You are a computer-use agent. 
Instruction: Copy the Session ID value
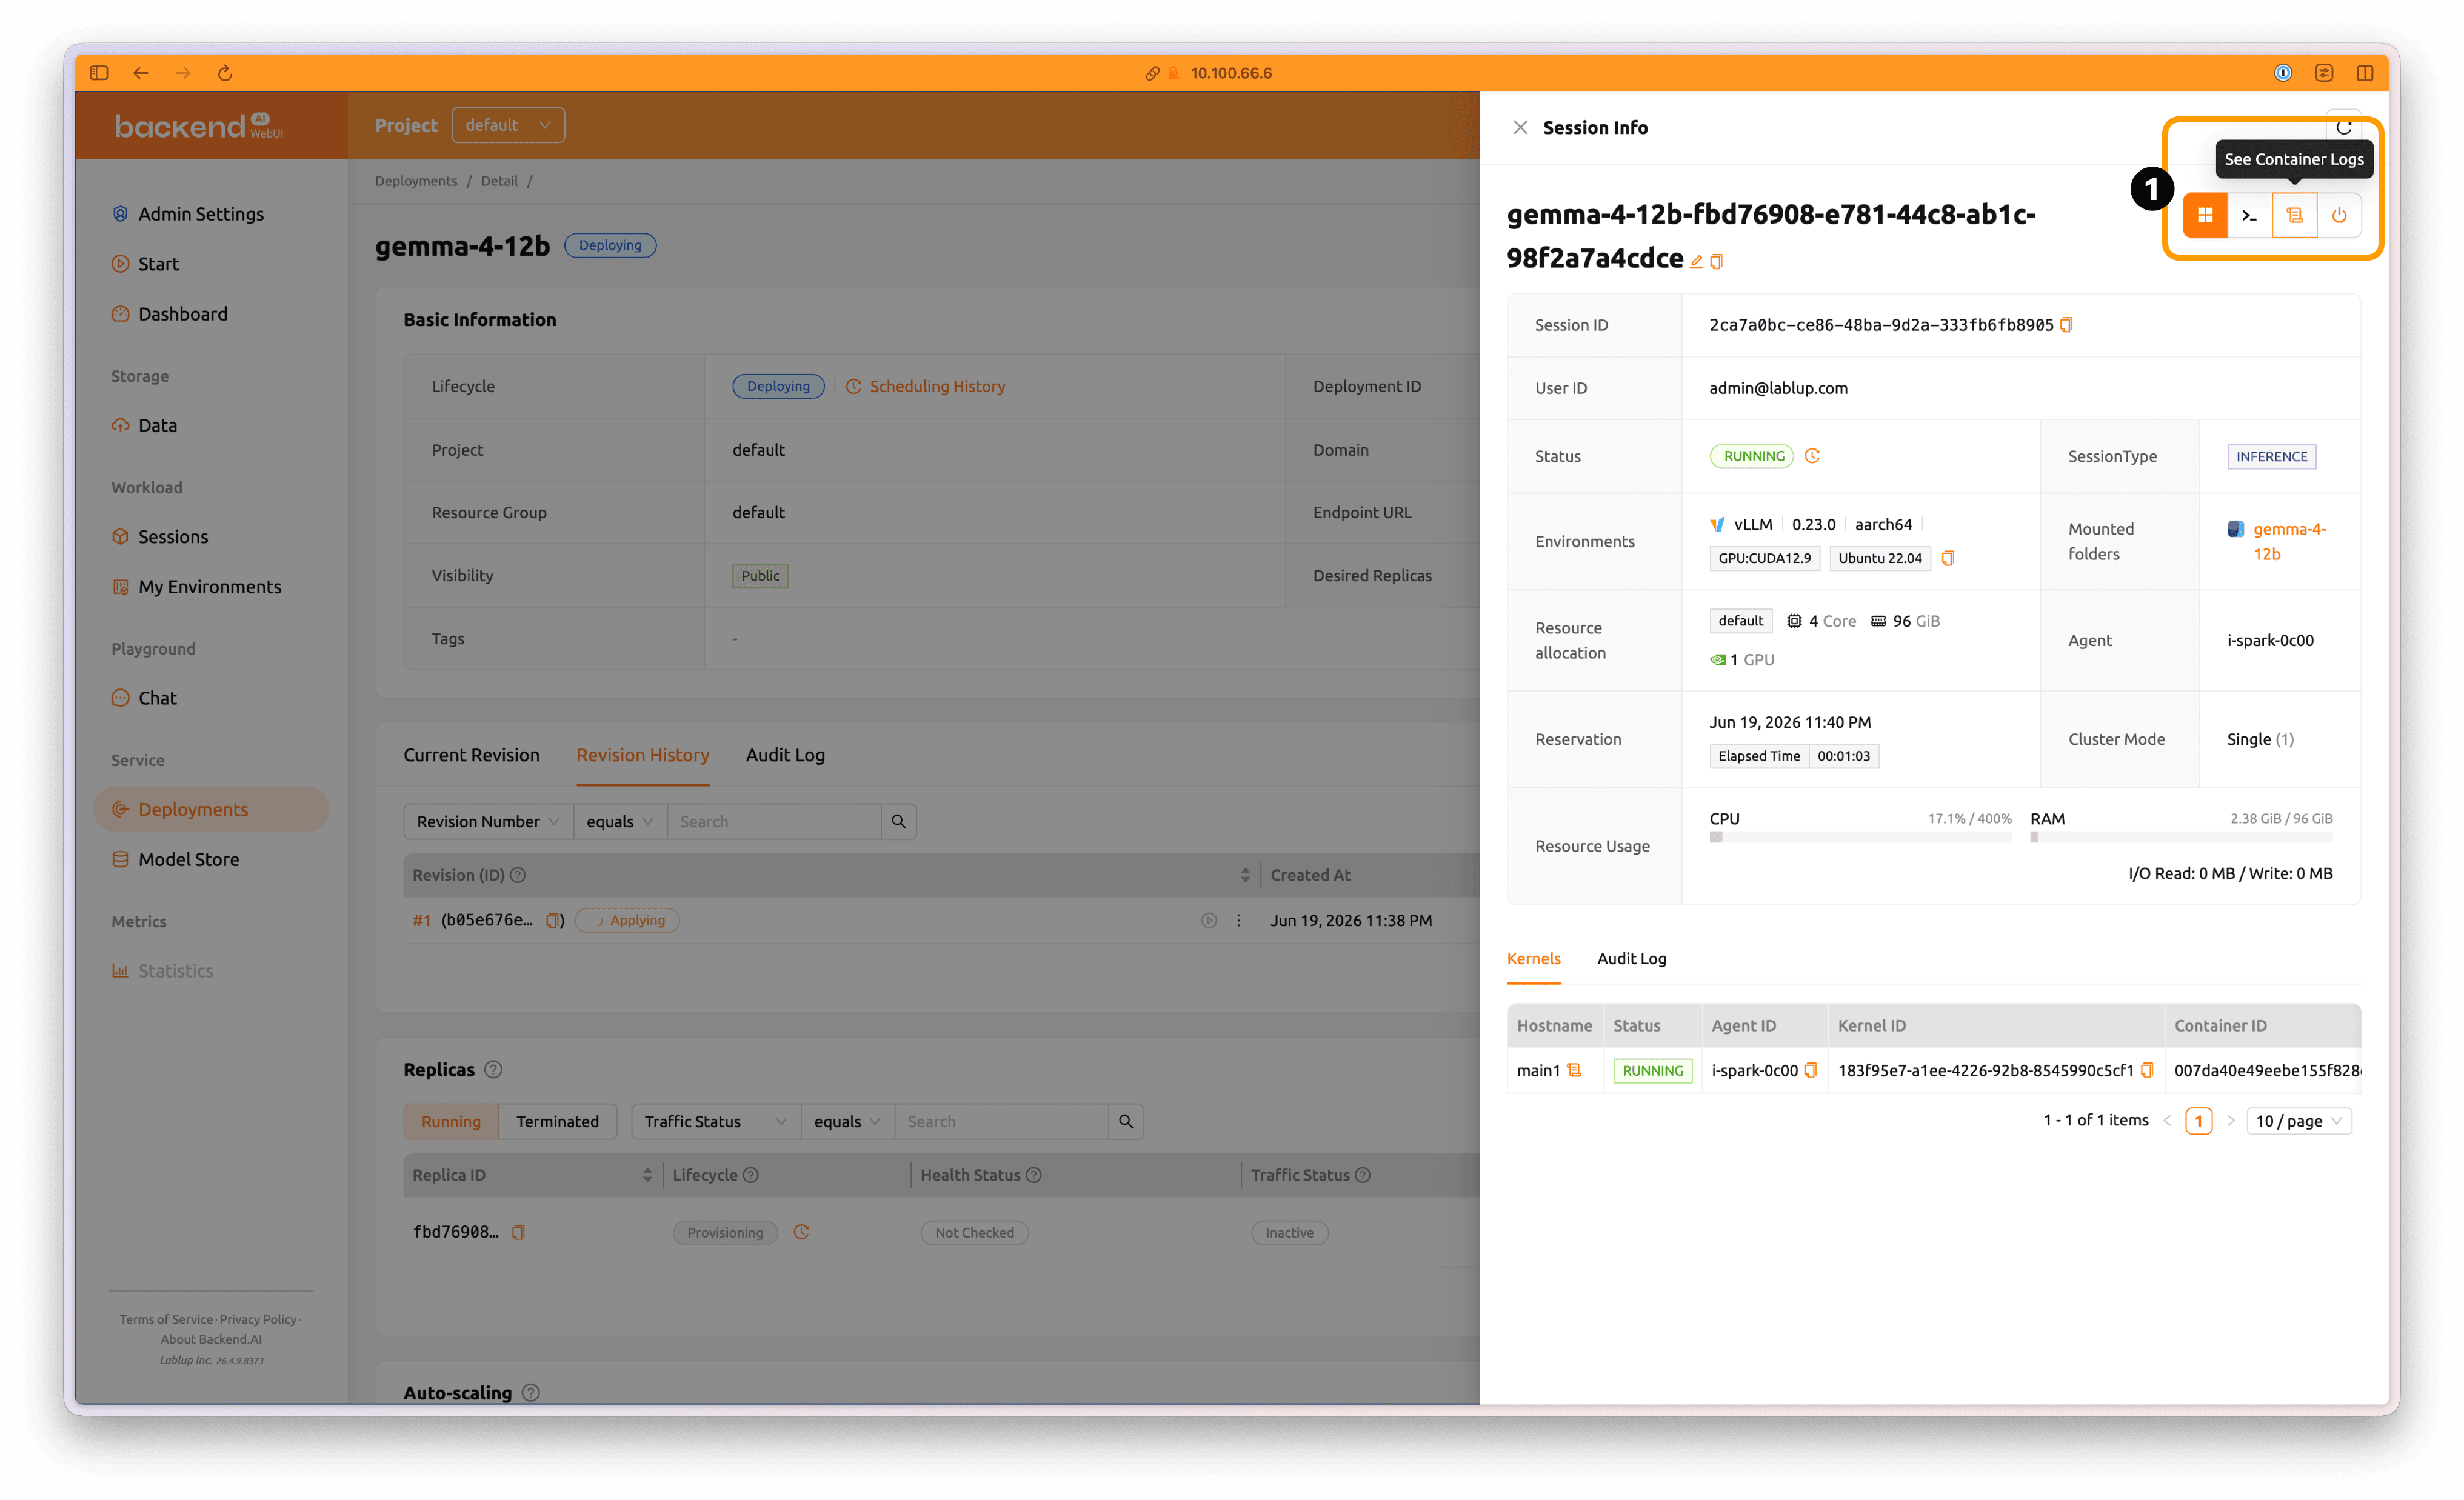pyautogui.click(x=2066, y=325)
